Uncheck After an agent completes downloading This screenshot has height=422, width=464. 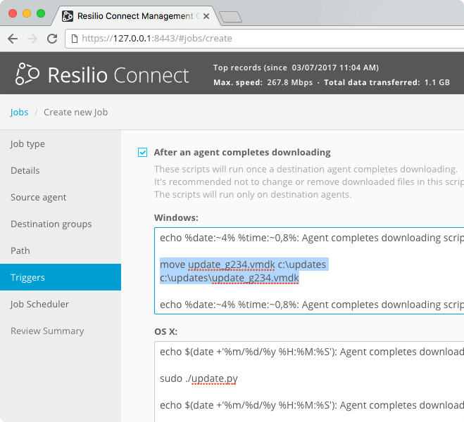(x=143, y=153)
